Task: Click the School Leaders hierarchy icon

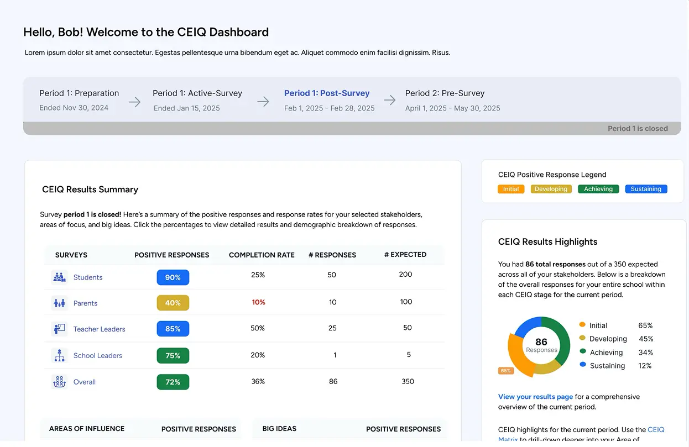Action: pyautogui.click(x=59, y=355)
